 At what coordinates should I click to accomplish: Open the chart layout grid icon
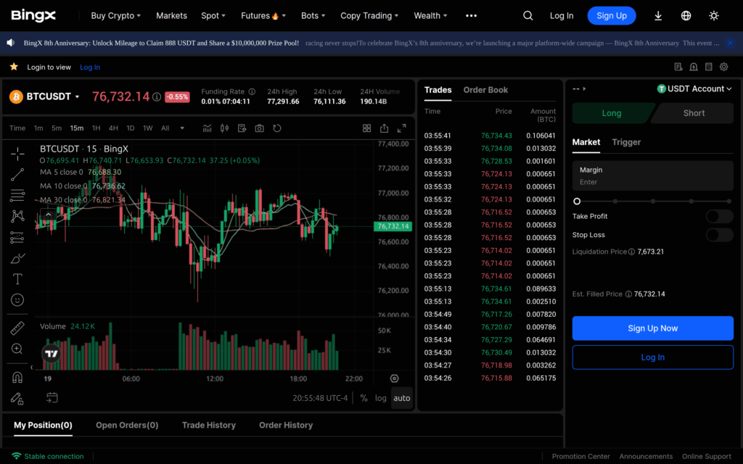pos(366,128)
